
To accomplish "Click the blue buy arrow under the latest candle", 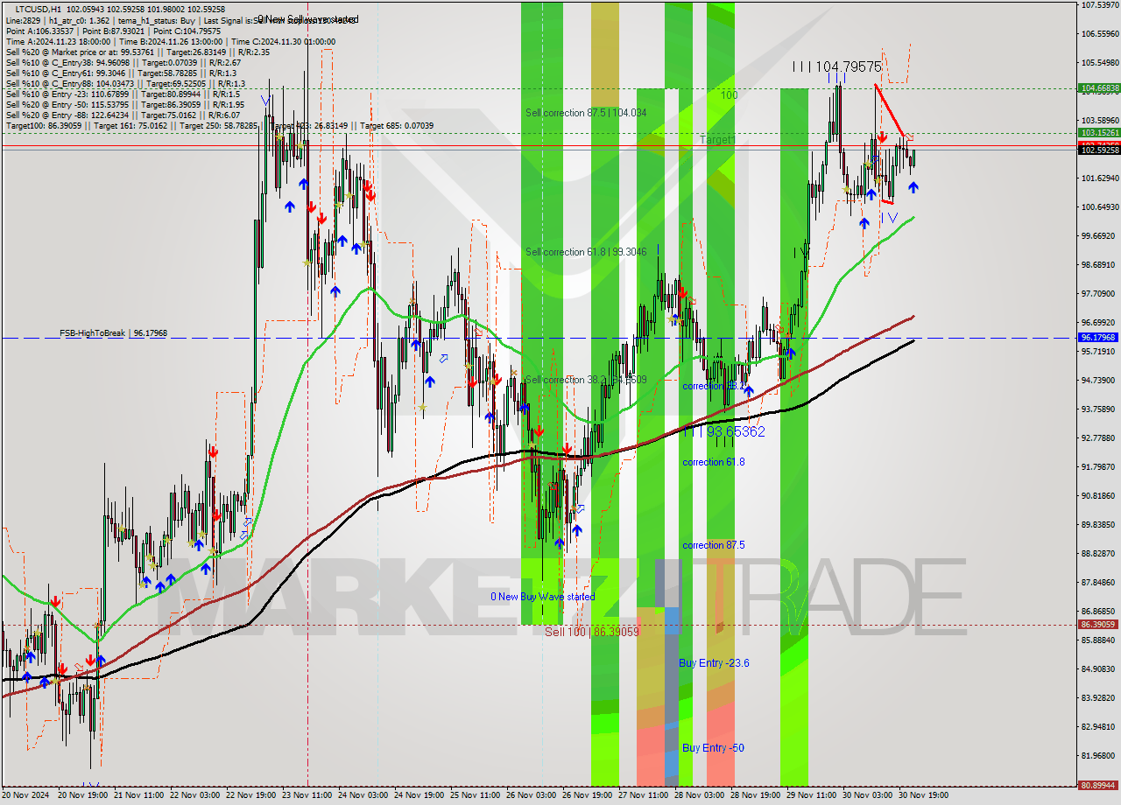I will tap(913, 187).
